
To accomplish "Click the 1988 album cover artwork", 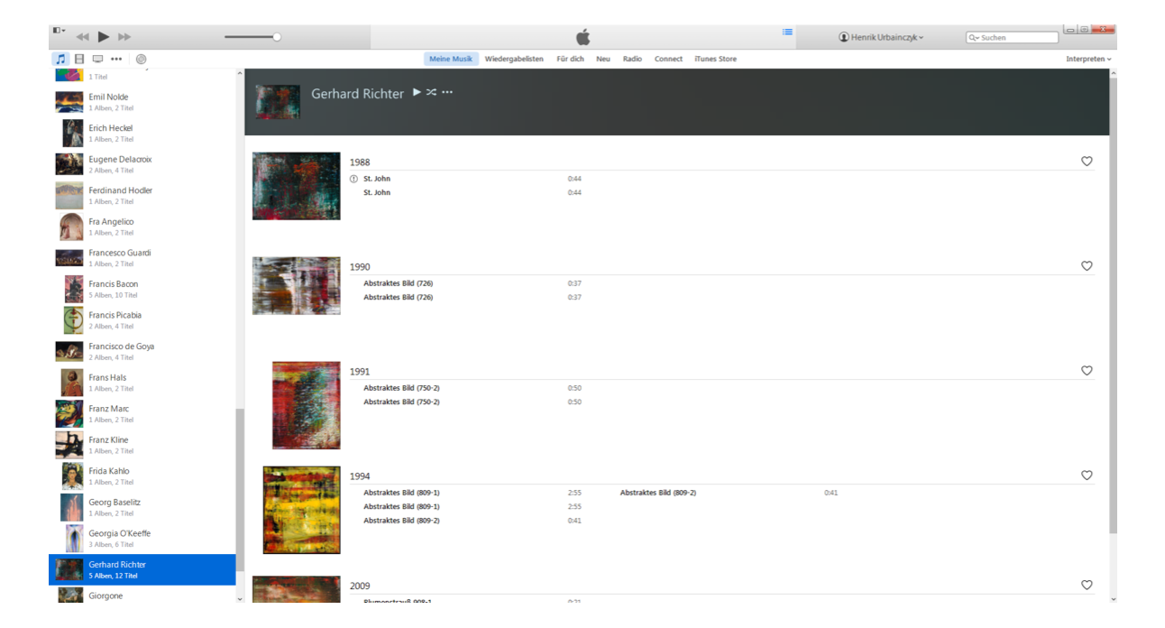I will [x=297, y=186].
